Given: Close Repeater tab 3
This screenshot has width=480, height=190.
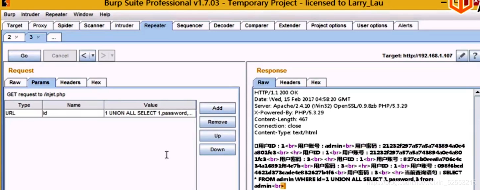Looking at the screenshot, I should coord(38,37).
